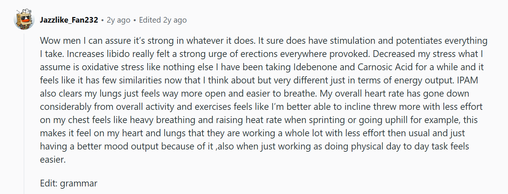
Task: Click the "Edit: grammar" line
Action: pyautogui.click(x=69, y=184)
